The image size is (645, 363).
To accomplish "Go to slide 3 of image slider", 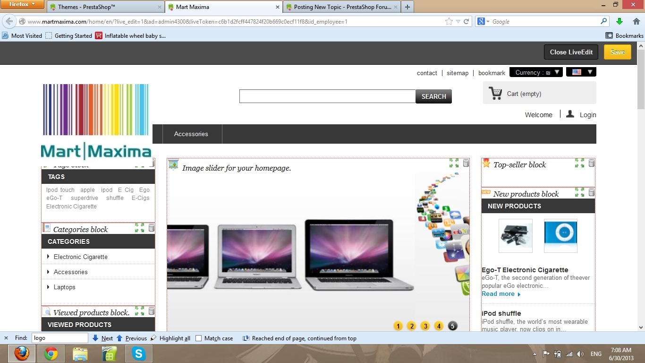I will tap(425, 326).
